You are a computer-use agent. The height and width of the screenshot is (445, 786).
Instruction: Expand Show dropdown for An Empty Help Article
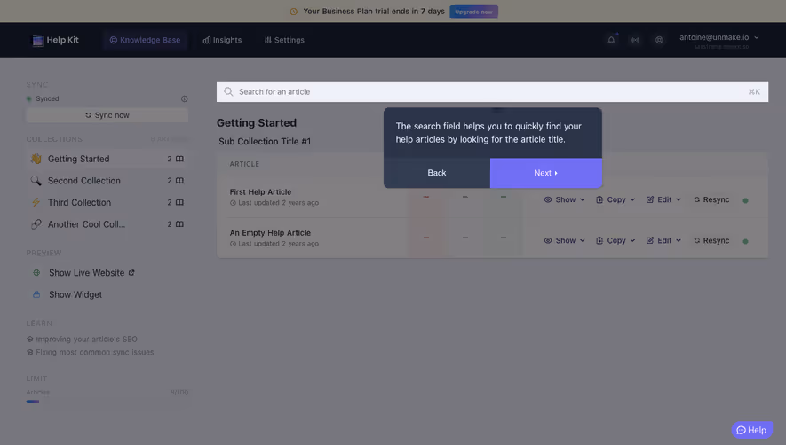(565, 241)
